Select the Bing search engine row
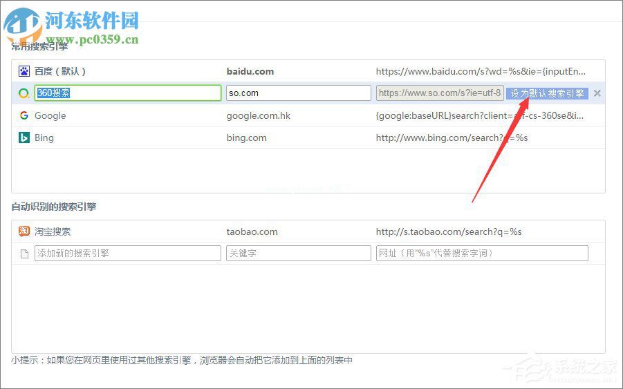The width and height of the screenshot is (623, 389). pyautogui.click(x=44, y=137)
